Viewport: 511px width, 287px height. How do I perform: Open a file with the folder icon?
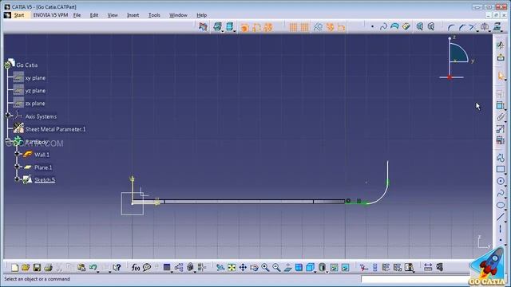click(26, 268)
